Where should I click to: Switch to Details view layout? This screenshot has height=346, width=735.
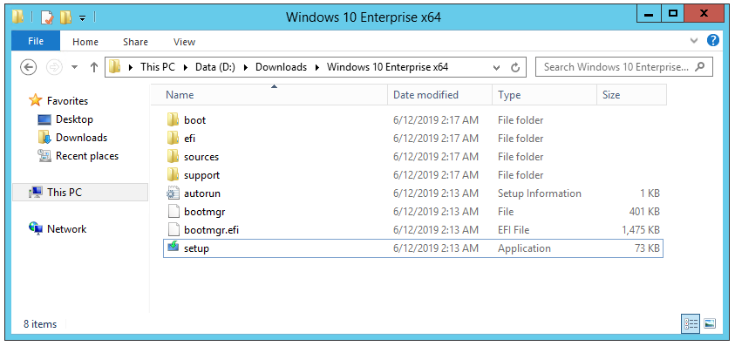point(691,323)
